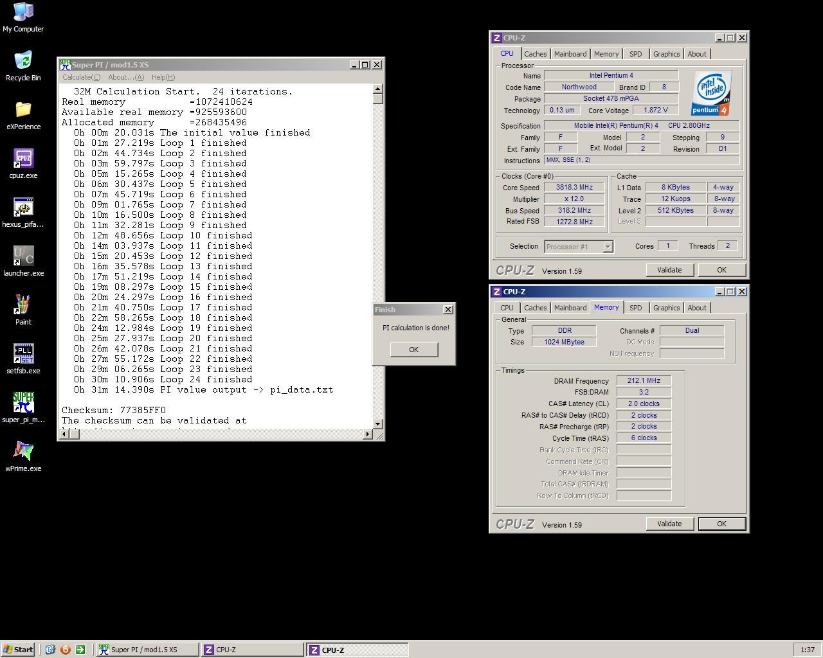The width and height of the screenshot is (823, 658).
Task: Select Mainboard tab in upper CPU-Z window
Action: click(570, 54)
